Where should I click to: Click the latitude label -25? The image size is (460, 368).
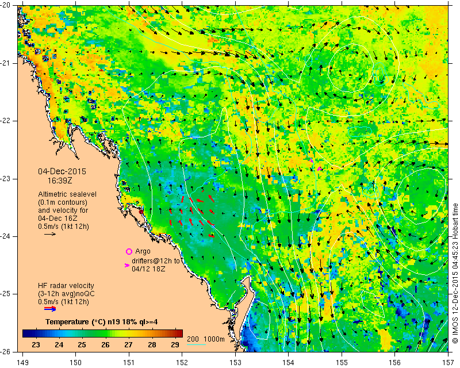(5, 294)
